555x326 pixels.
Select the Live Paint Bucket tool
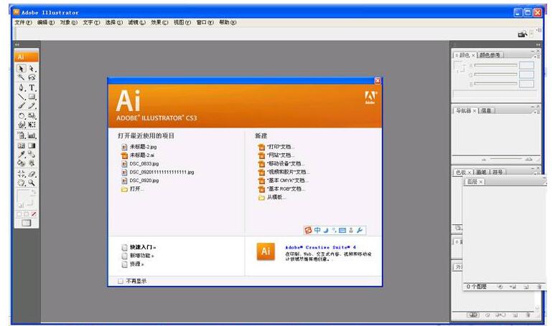pos(22,163)
